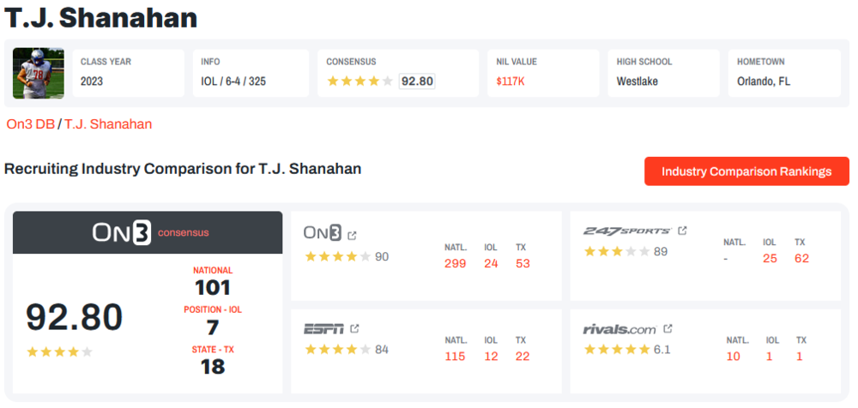Viewport: 858px width, 408px height.
Task: Click the $117K NIL value
Action: tap(511, 81)
